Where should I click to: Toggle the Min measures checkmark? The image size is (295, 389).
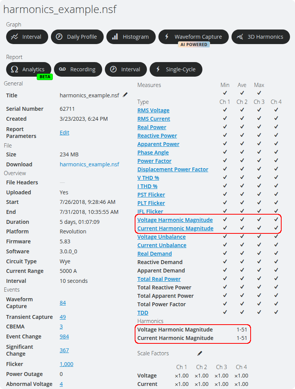pyautogui.click(x=225, y=93)
